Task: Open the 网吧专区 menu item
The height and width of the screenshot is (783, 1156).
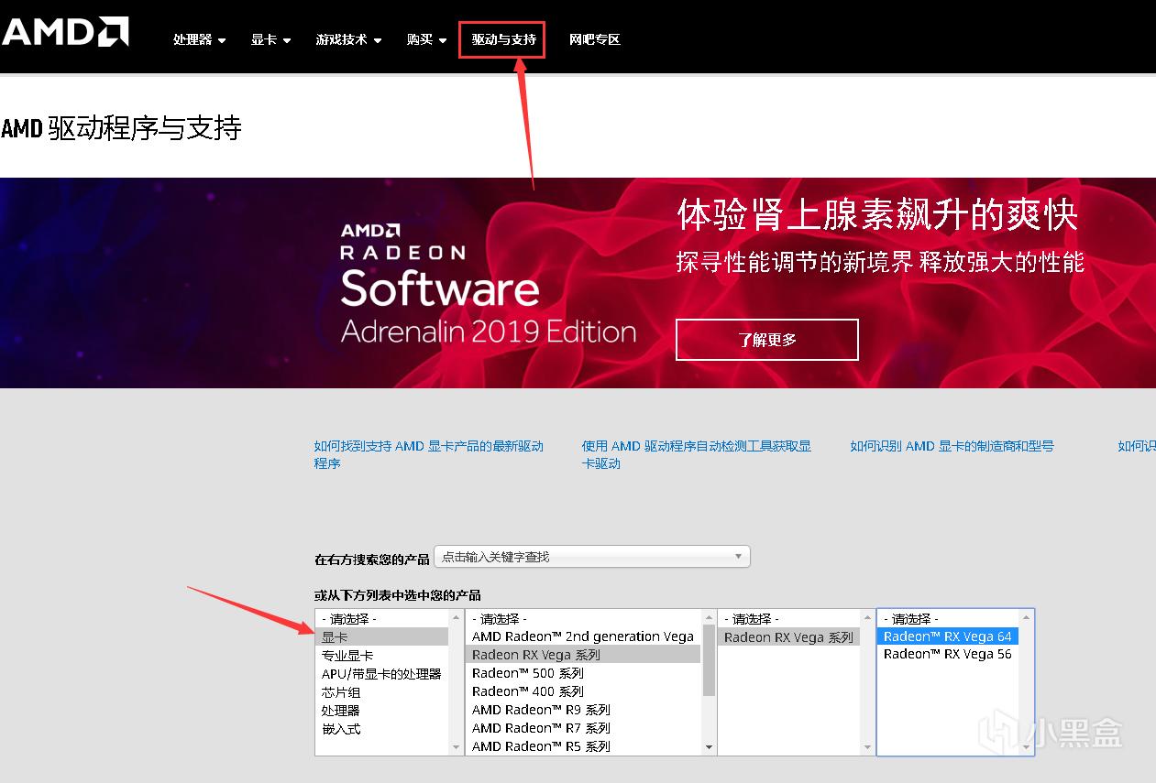Action: click(594, 39)
